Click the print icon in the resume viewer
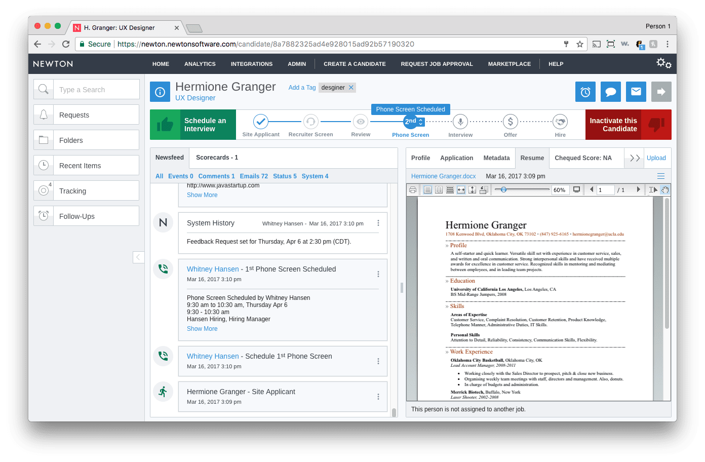 point(413,189)
